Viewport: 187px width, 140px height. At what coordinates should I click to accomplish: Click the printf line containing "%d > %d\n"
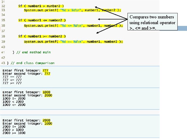tap(72, 10)
